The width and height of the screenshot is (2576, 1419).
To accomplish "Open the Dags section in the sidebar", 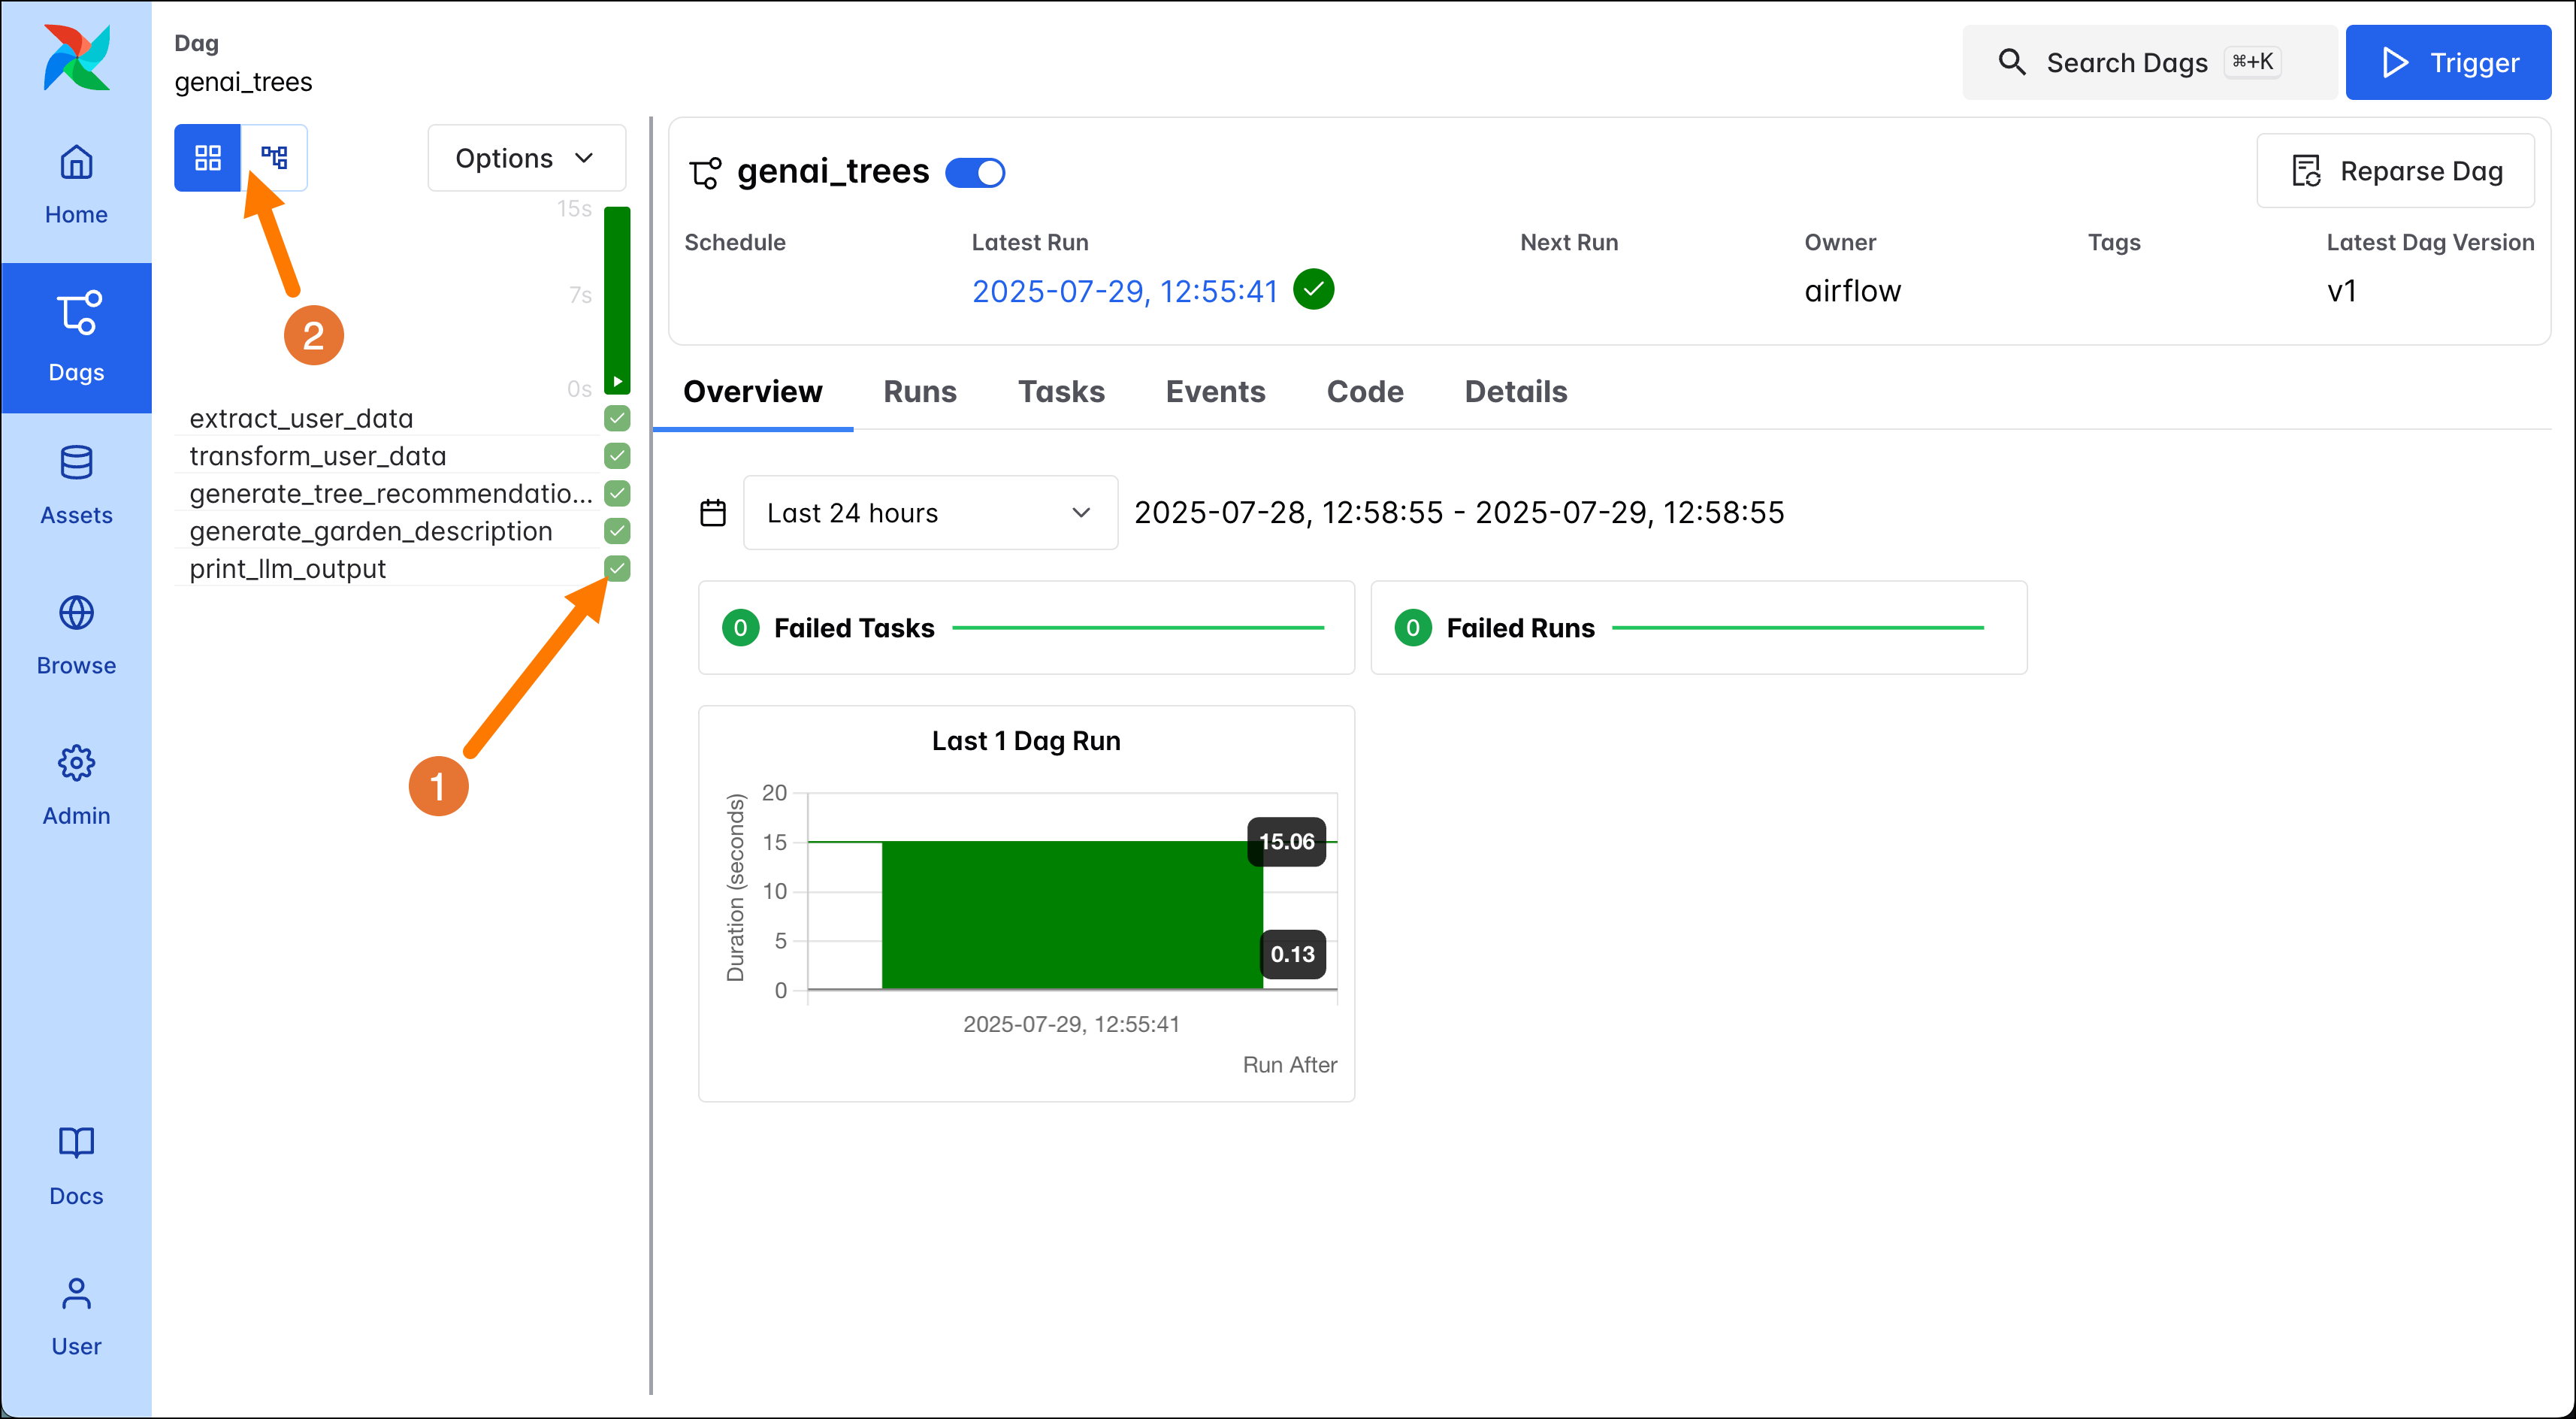I will [x=76, y=335].
